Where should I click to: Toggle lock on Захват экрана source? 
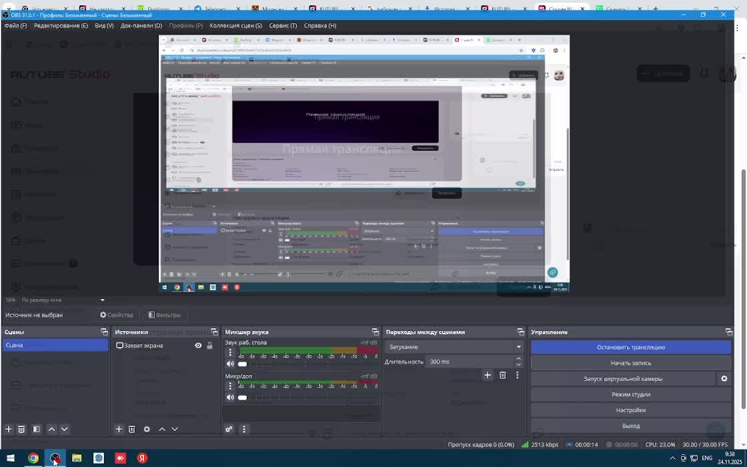coord(209,346)
